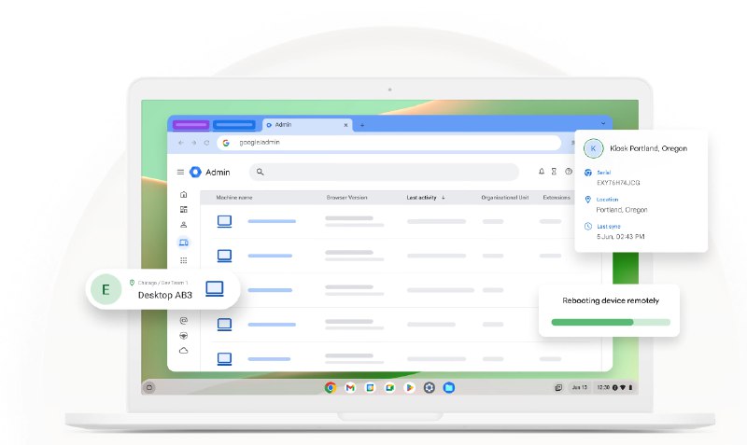Open the help question-mark icon
The image size is (747, 445).
[569, 172]
